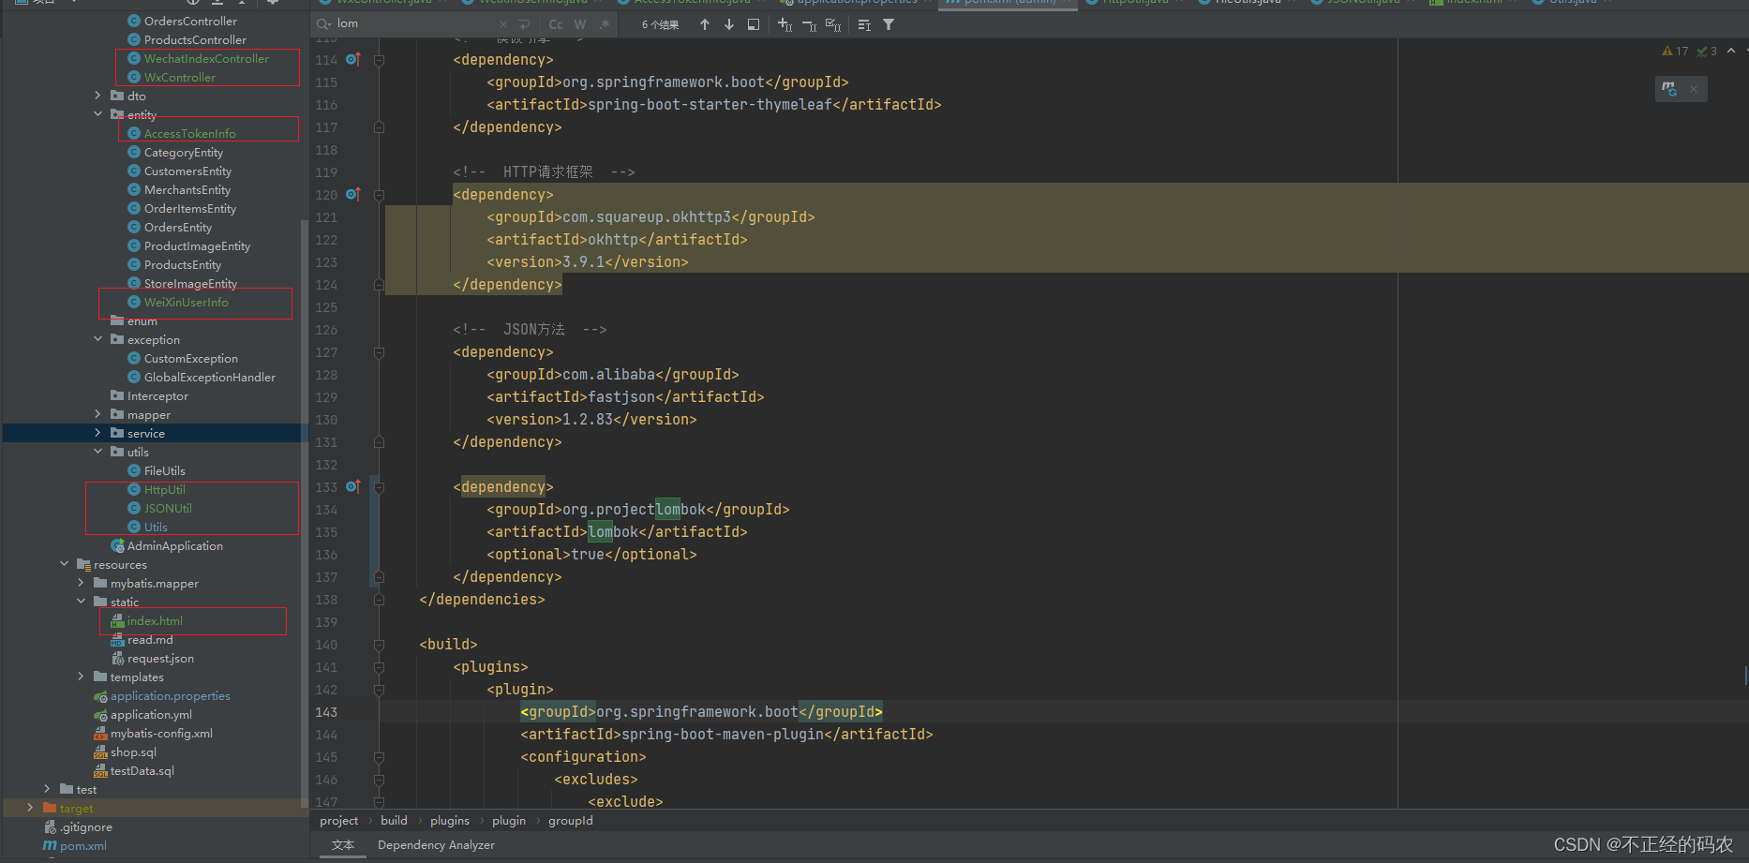
Task: Open search history magnifier icon
Action: (324, 23)
